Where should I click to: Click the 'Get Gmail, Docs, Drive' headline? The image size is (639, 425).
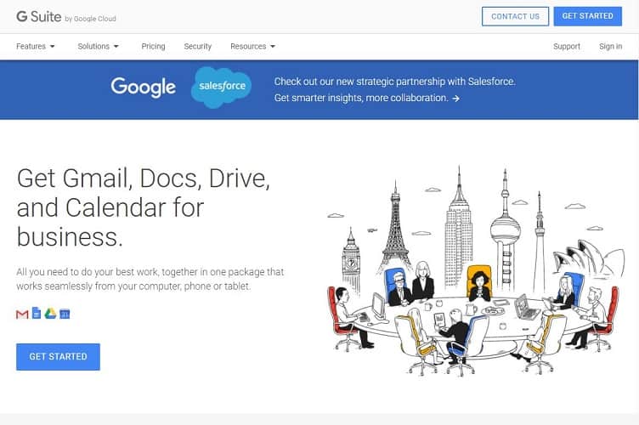tap(144, 207)
